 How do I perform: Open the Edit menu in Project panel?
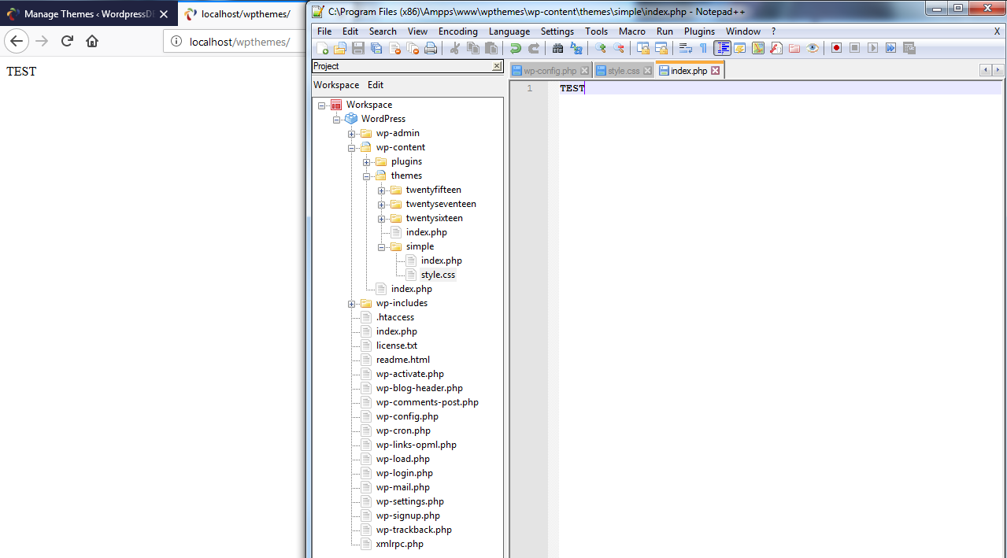376,85
